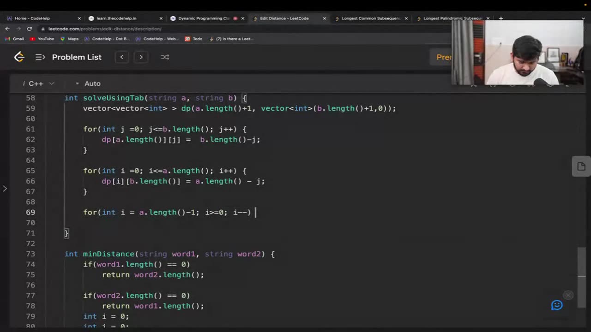Click the Problem List title
This screenshot has height=332, width=591.
[77, 57]
